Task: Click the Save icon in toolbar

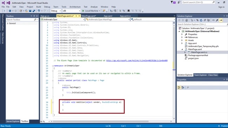Action: point(30,11)
